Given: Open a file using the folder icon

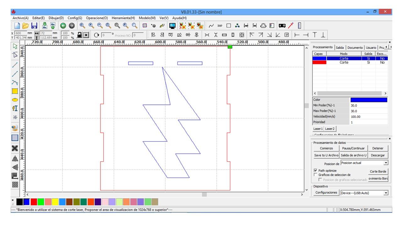Looking at the screenshot, I should pyautogui.click(x=26, y=26).
